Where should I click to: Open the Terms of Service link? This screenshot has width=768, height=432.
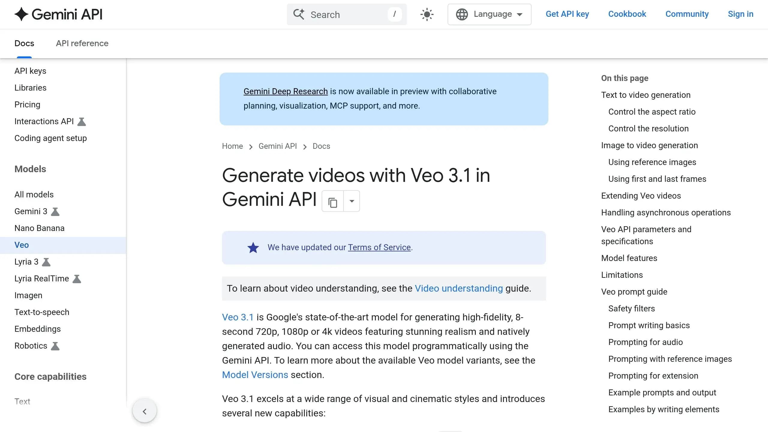379,247
